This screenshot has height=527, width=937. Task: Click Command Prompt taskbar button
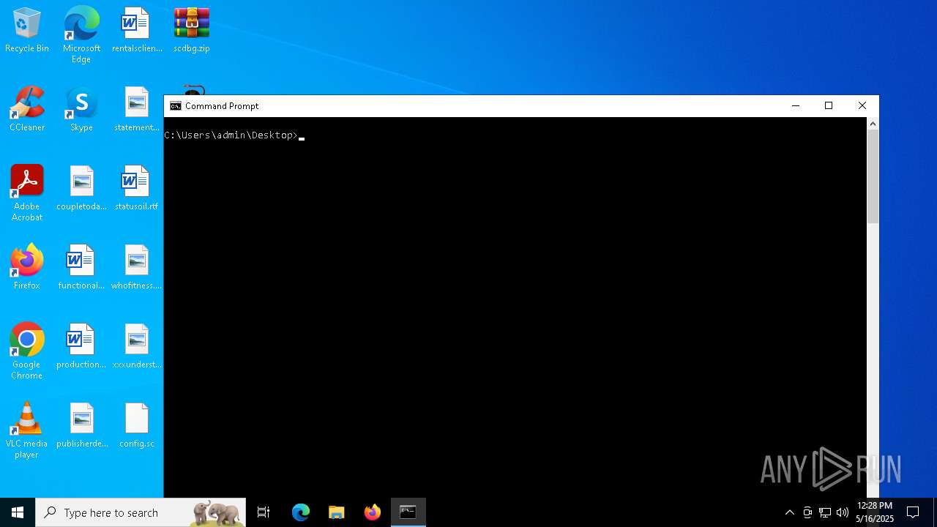tap(408, 512)
